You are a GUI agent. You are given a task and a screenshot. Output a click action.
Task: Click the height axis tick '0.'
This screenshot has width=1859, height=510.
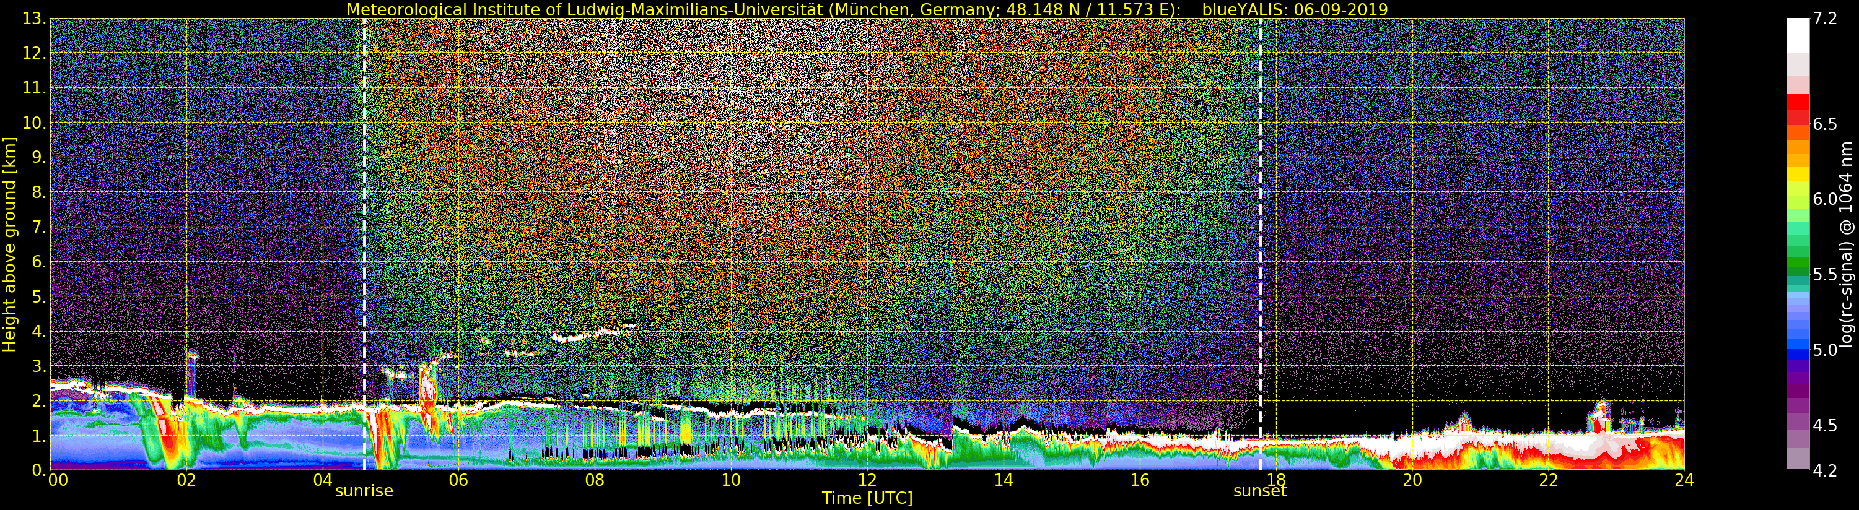pos(38,470)
